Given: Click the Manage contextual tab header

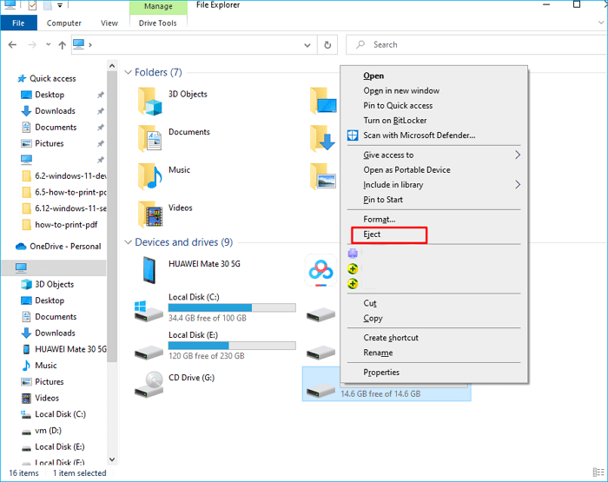Looking at the screenshot, I should pyautogui.click(x=158, y=7).
